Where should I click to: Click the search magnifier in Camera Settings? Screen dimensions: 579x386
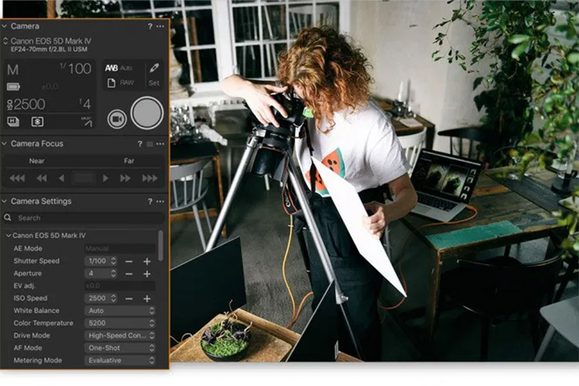[8, 217]
